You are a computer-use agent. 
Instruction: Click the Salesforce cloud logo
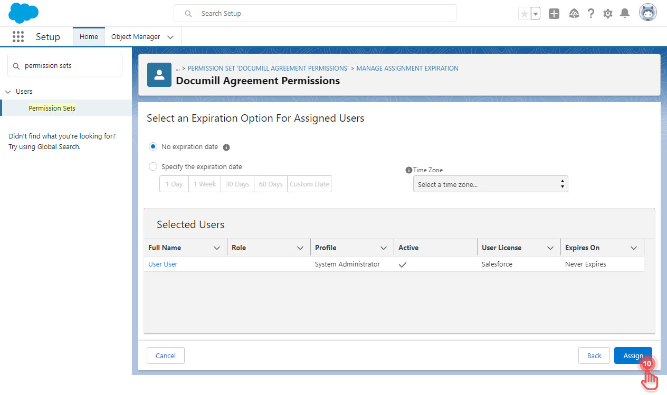tap(23, 13)
